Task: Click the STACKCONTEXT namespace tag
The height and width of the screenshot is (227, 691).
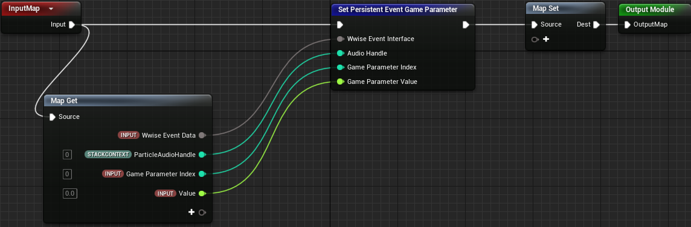Action: click(x=108, y=155)
